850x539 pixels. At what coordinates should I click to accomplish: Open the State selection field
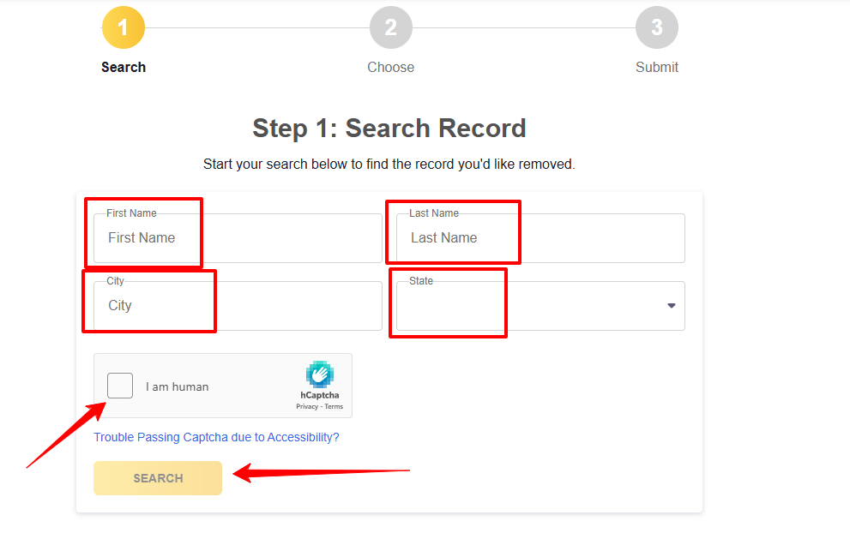540,306
